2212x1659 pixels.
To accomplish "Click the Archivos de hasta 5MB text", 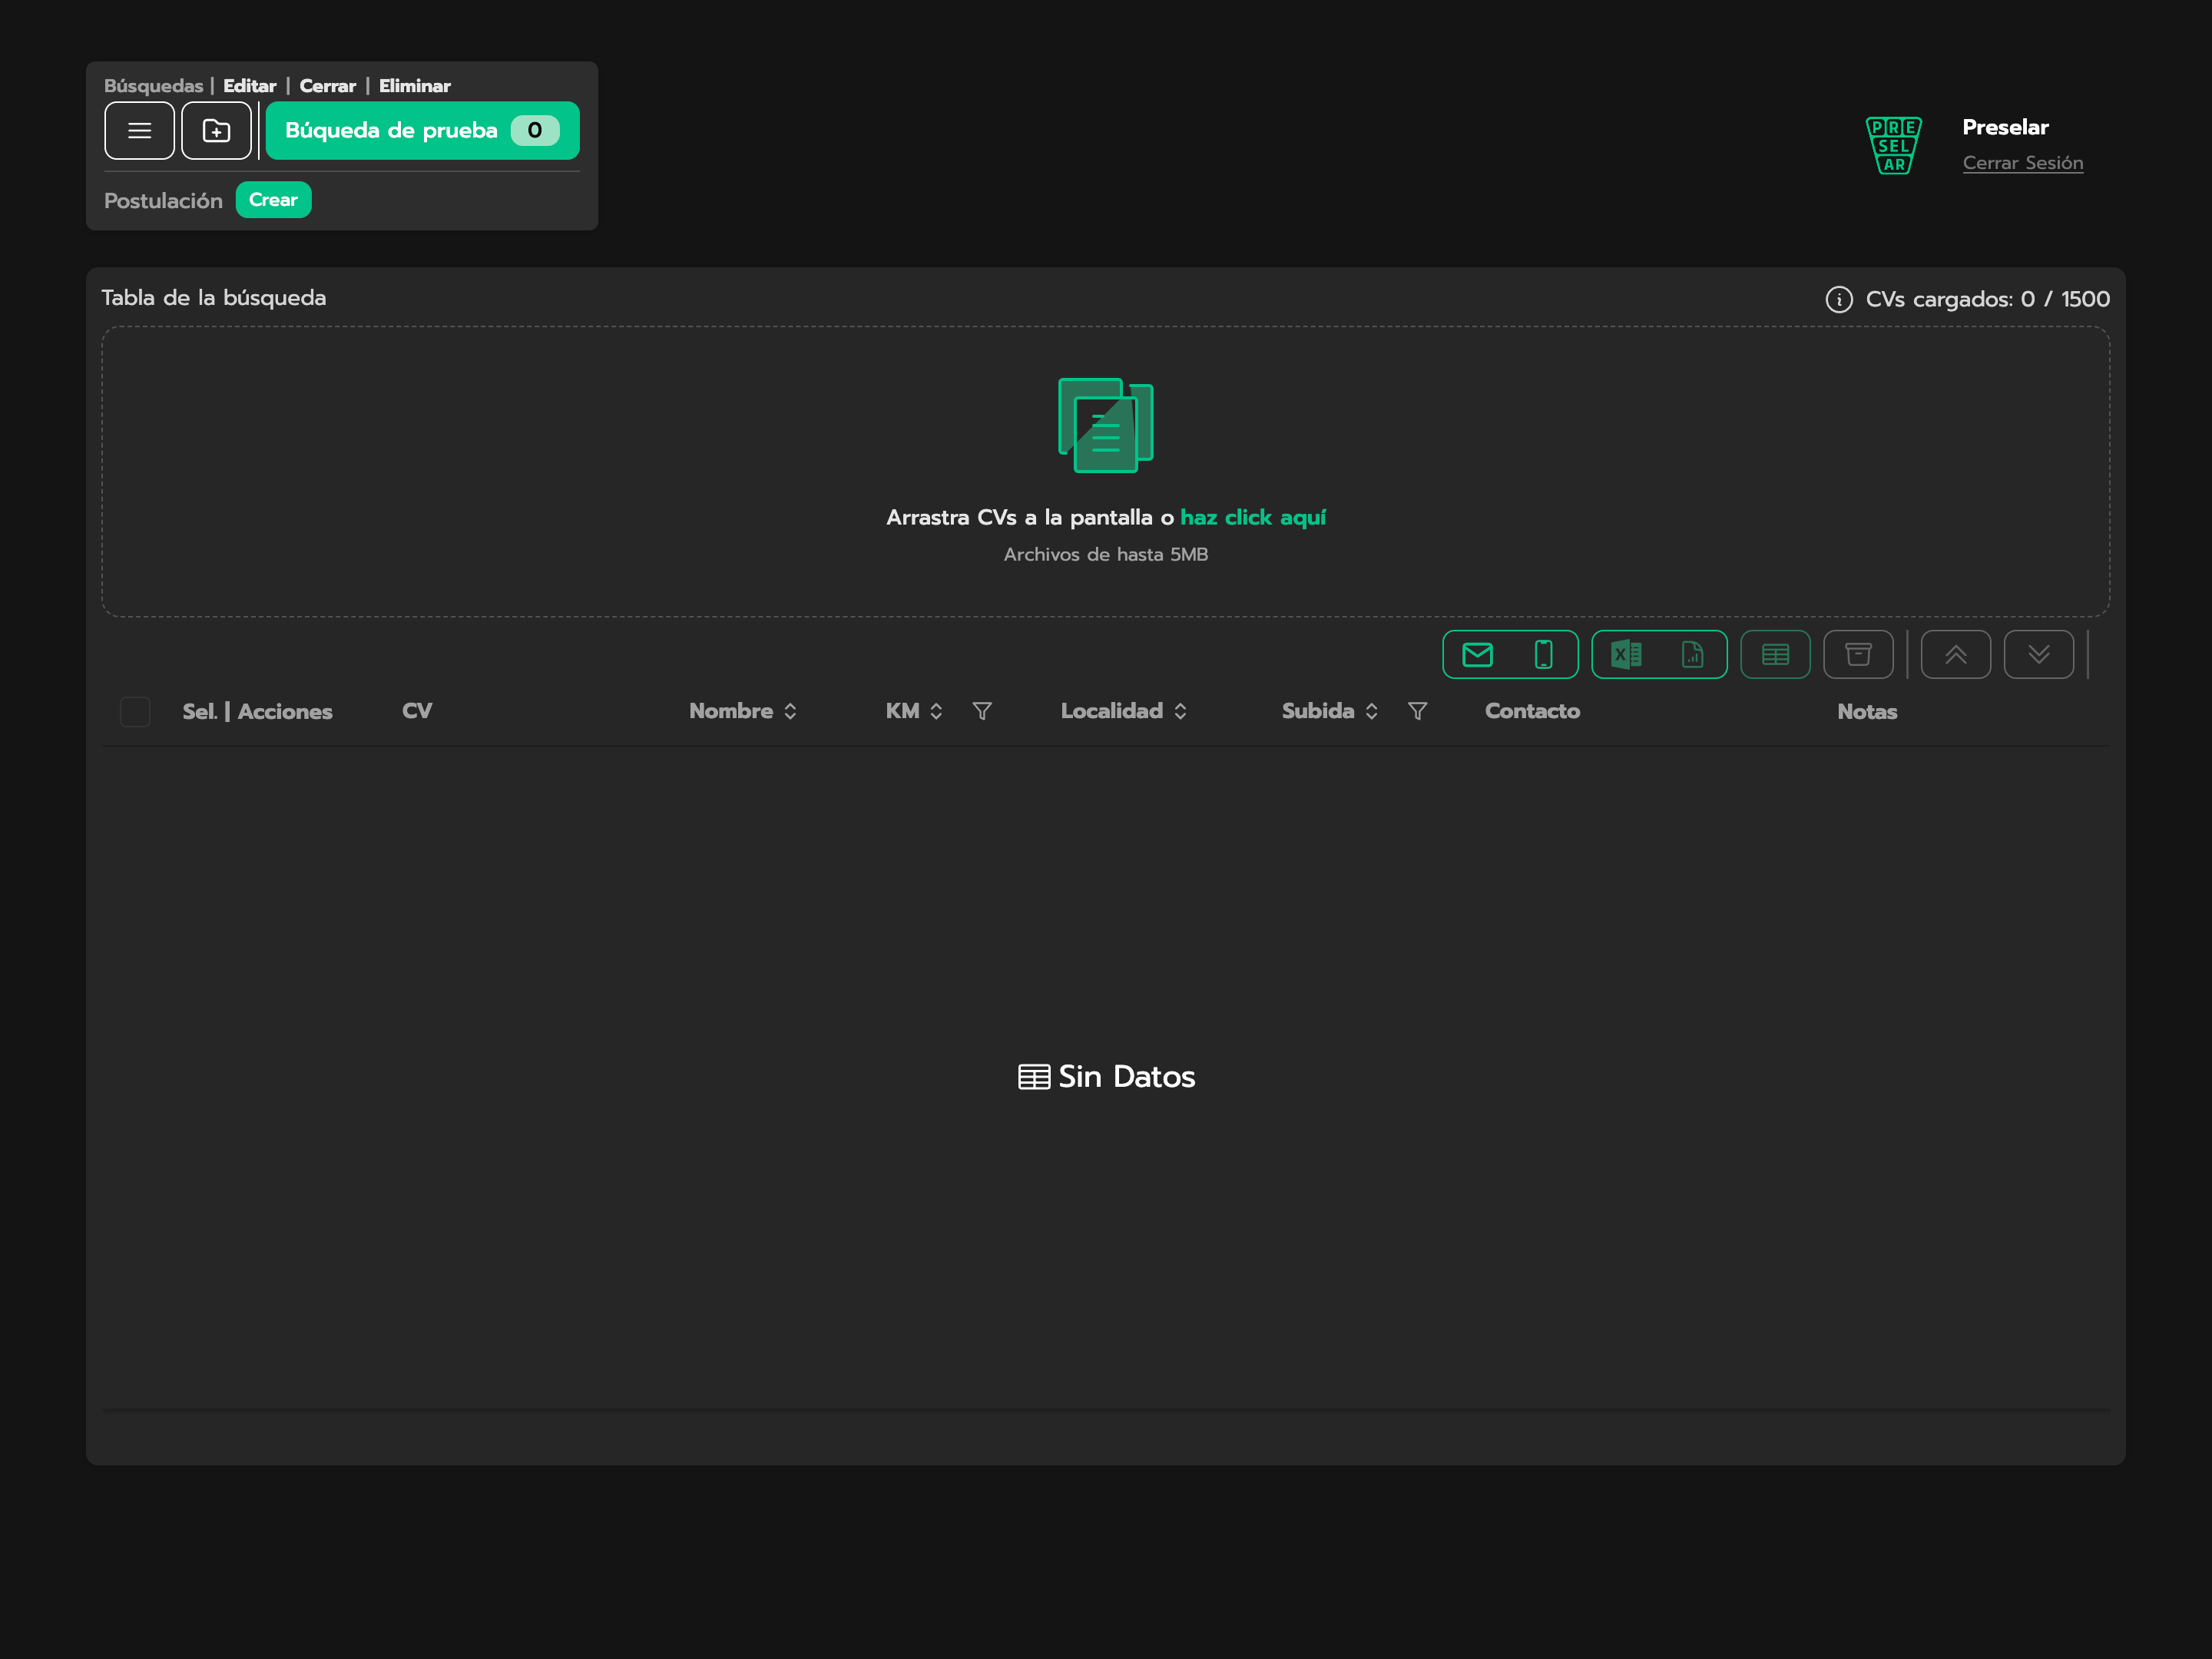I will 1105,554.
